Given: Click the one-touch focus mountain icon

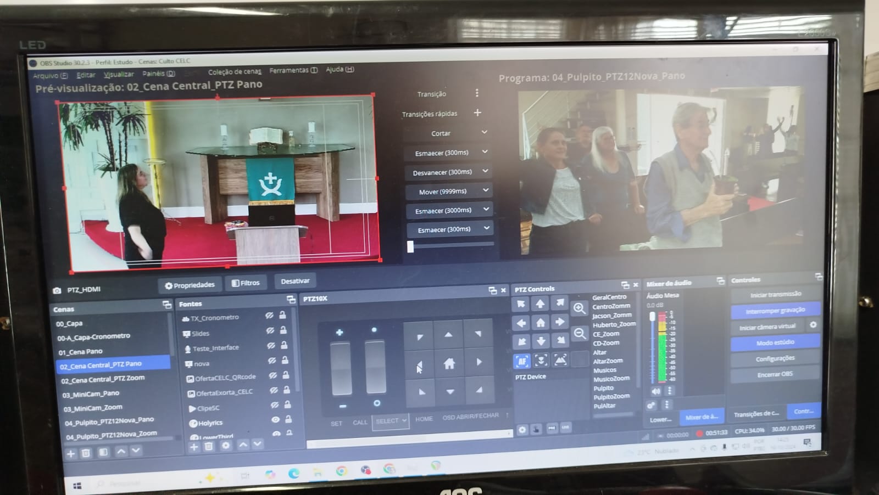Looking at the screenshot, I should [560, 360].
